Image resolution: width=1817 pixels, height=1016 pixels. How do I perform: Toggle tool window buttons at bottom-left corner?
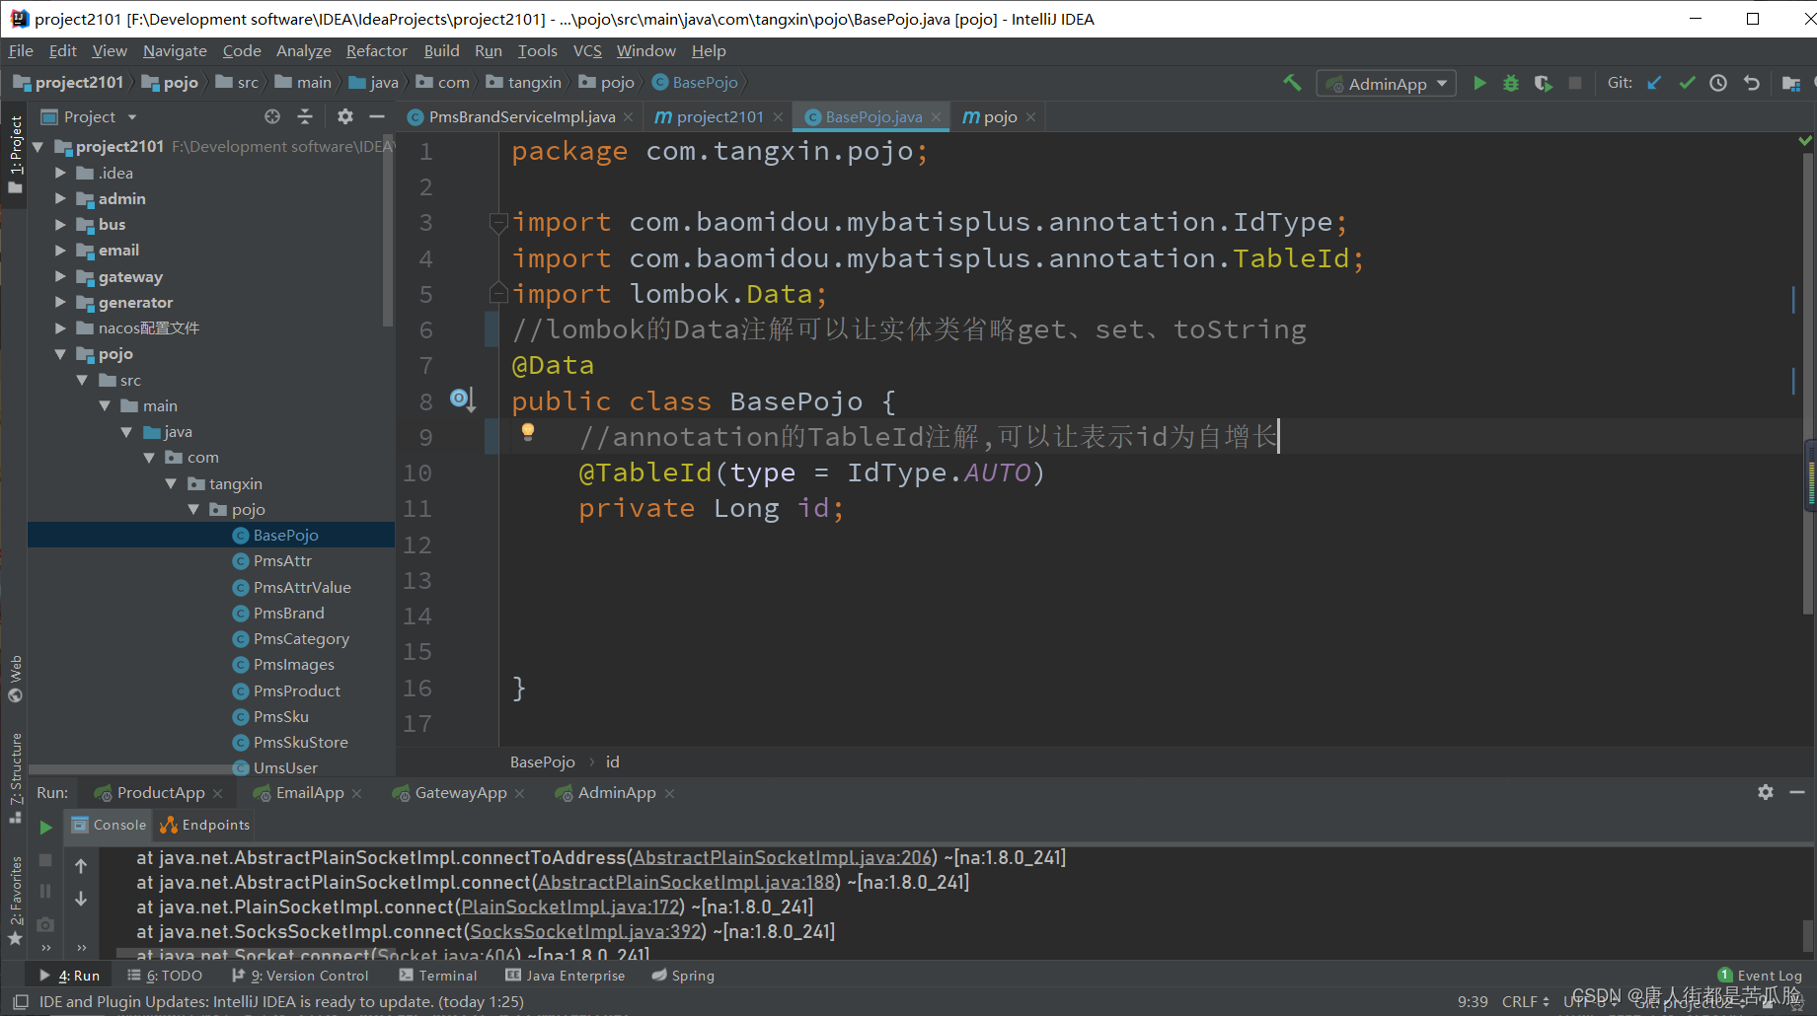(20, 1001)
